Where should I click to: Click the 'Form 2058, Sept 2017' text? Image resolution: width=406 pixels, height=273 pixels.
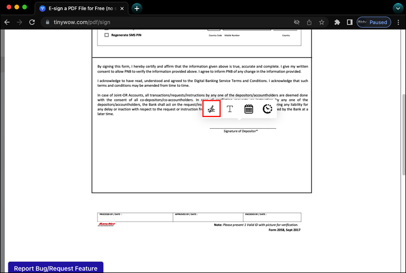(284, 230)
